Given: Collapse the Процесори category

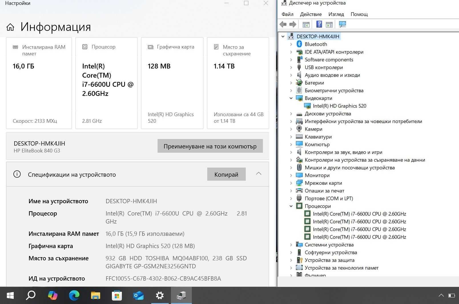Looking at the screenshot, I should point(291,206).
